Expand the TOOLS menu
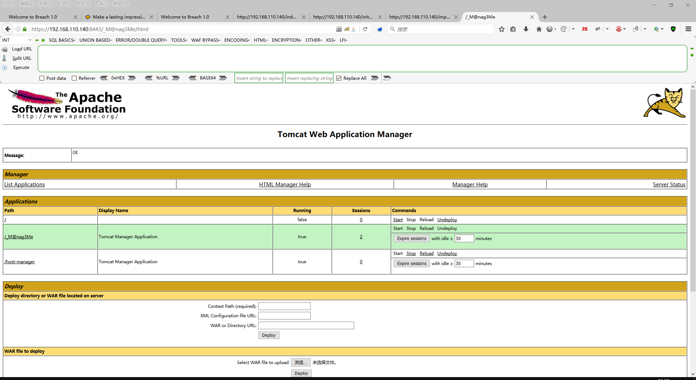The image size is (696, 380). [179, 40]
